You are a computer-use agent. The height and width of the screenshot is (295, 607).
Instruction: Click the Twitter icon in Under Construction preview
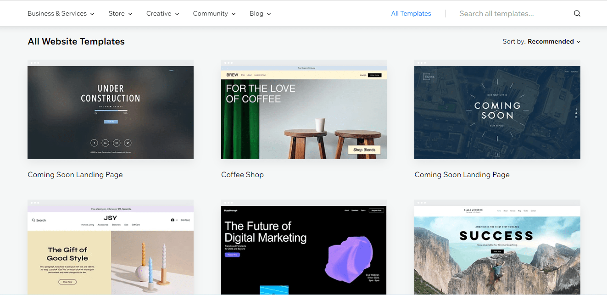tap(128, 143)
